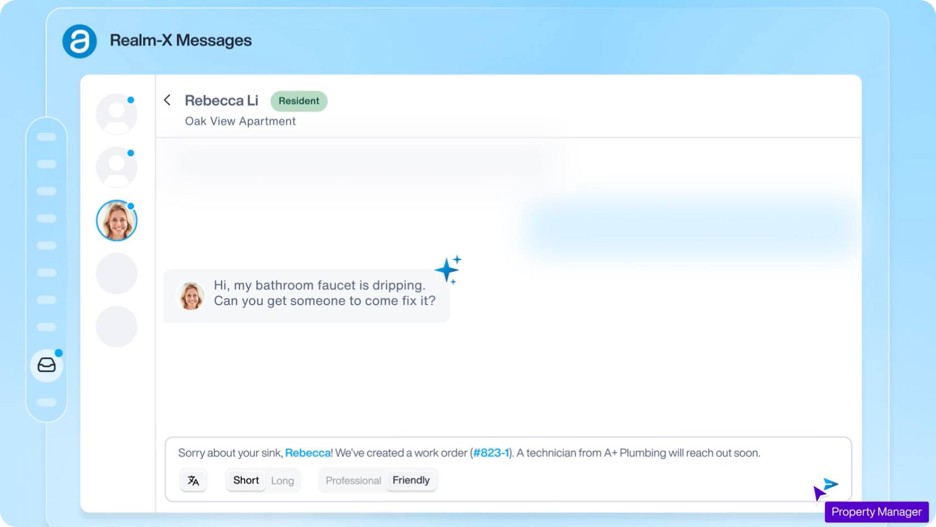
Task: Select Rebecca Li's conversation avatar in list
Action: (x=117, y=221)
